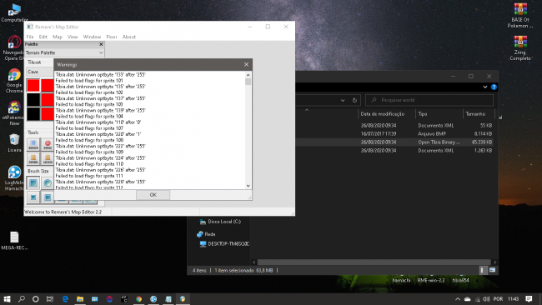Open the Cave tileset dropdown
Image resolution: width=542 pixels, height=305 pixels.
[x=40, y=72]
